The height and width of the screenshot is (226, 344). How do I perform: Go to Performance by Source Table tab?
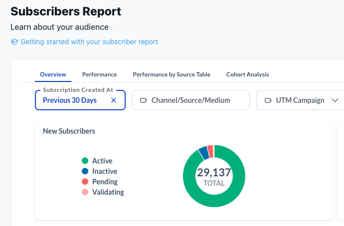pos(172,75)
